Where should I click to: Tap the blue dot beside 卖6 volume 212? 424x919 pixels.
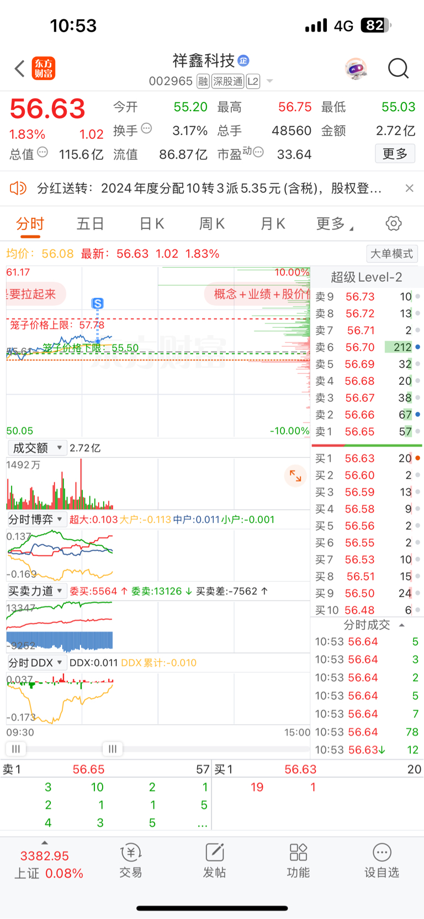(418, 347)
